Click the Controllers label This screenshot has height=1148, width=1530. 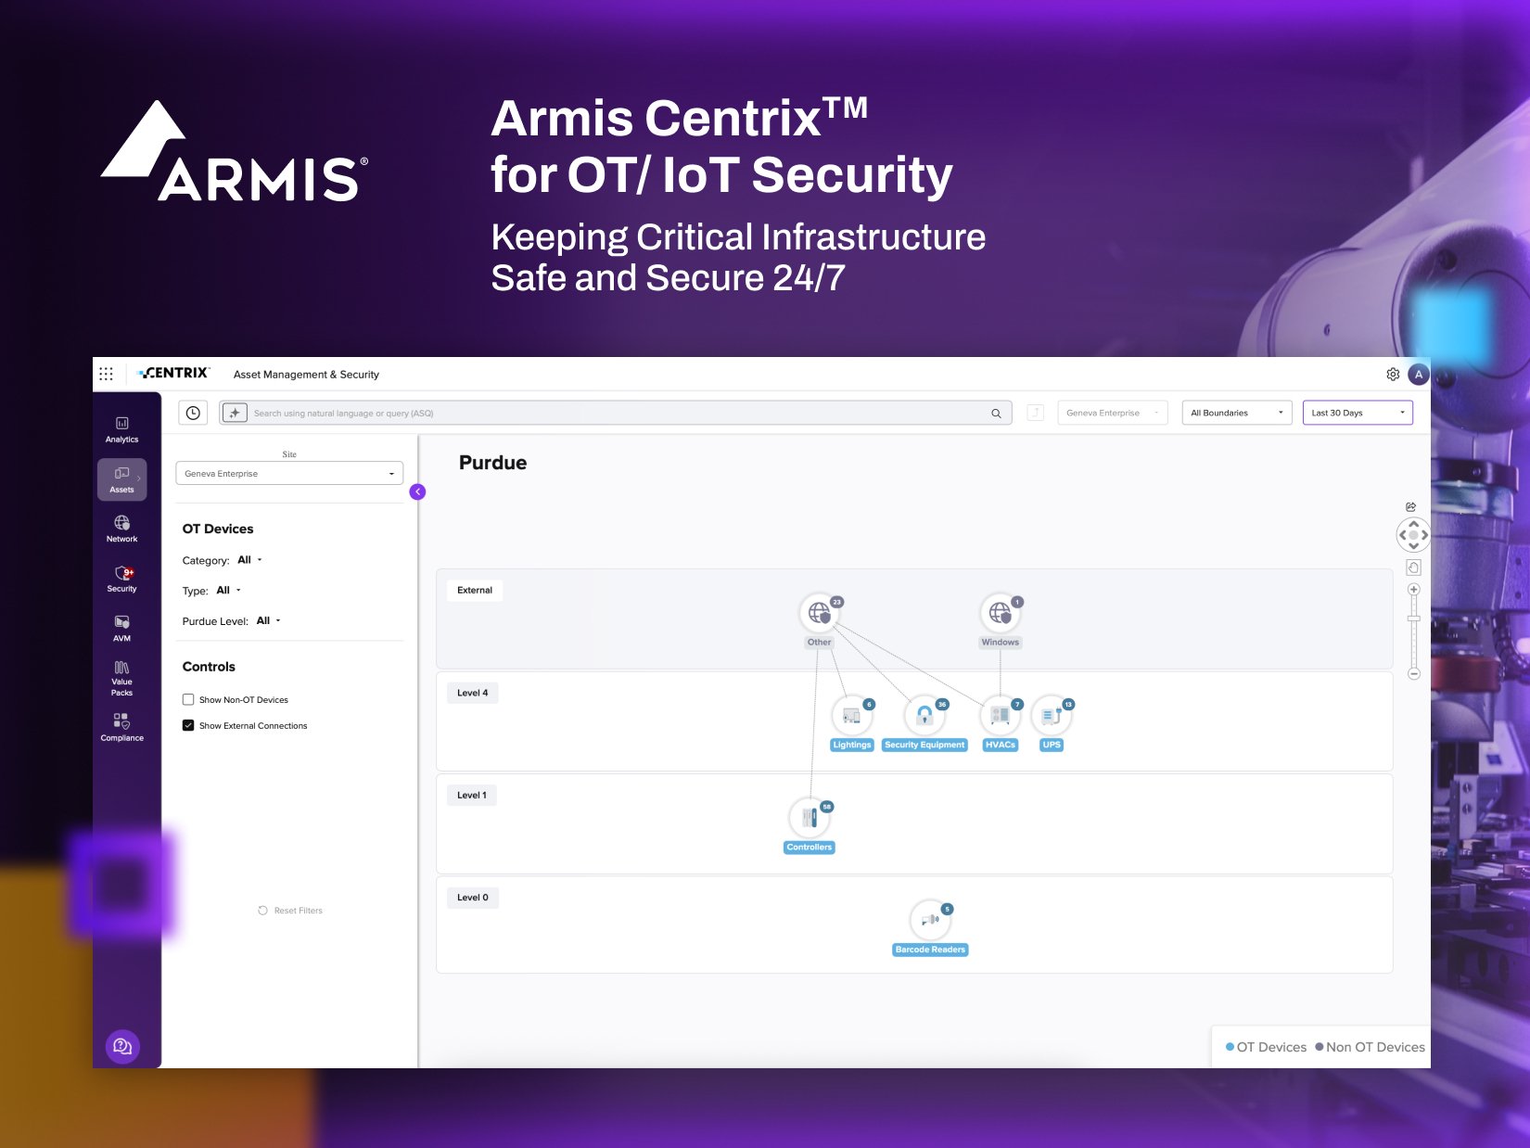(x=810, y=848)
